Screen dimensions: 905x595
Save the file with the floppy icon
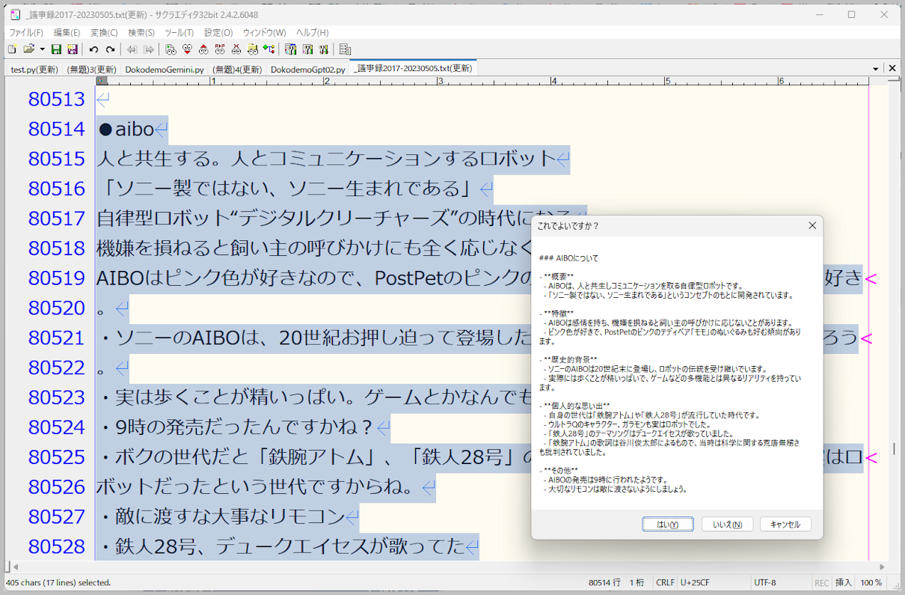57,49
